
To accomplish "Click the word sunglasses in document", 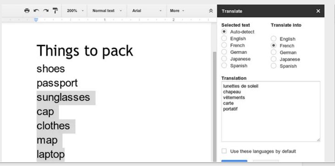I will [x=63, y=98].
